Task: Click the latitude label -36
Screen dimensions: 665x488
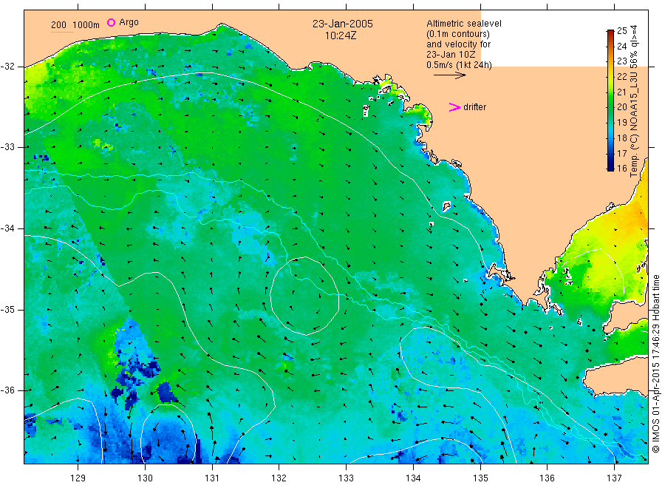Action: (8, 390)
